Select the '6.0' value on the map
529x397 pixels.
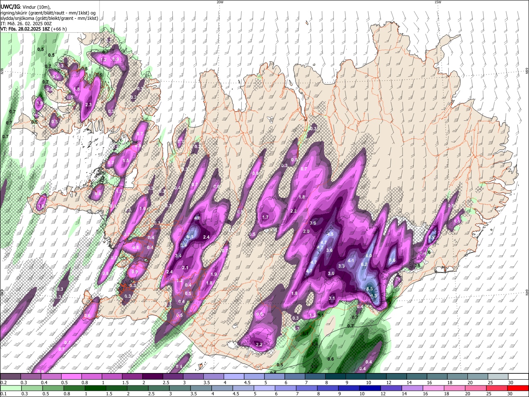click(369, 256)
